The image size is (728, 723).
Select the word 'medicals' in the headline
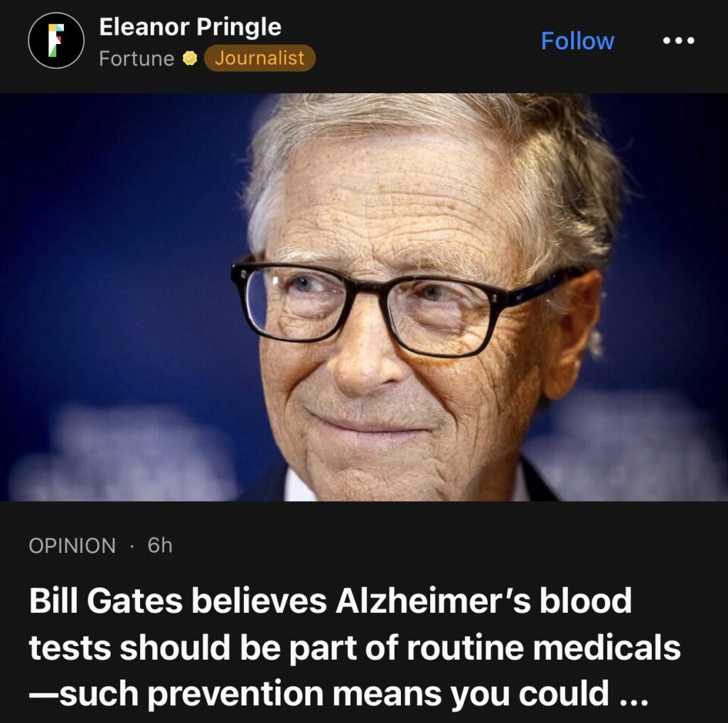click(x=607, y=648)
